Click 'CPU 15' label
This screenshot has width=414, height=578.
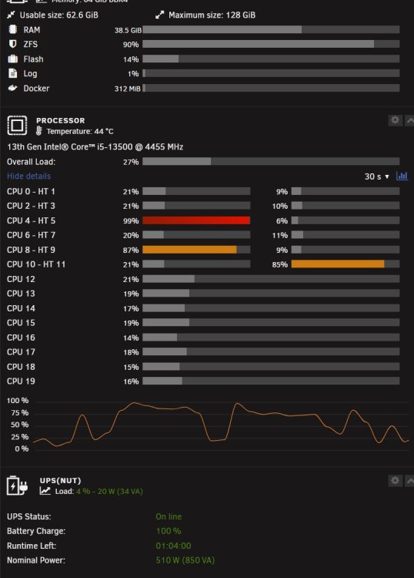21,323
